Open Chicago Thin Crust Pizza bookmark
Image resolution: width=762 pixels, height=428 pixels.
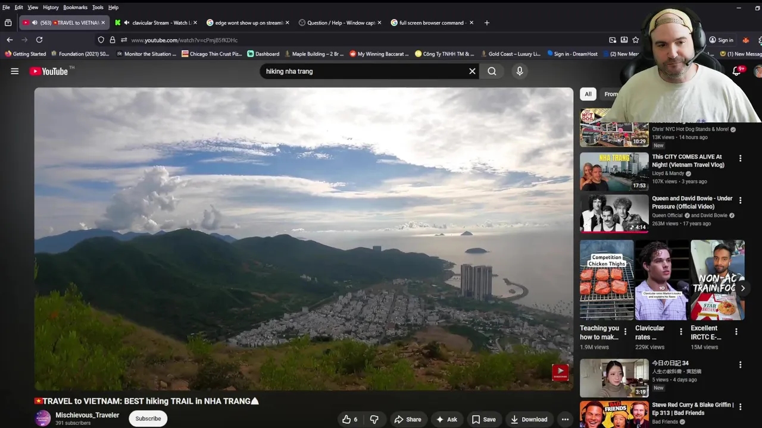tap(212, 53)
